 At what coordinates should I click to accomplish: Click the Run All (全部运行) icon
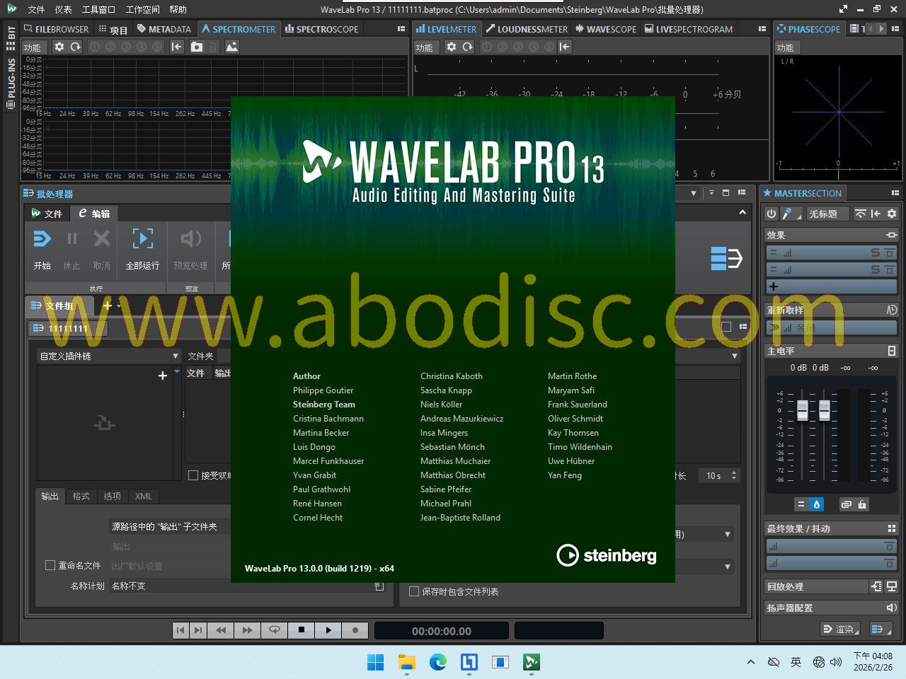(x=142, y=240)
